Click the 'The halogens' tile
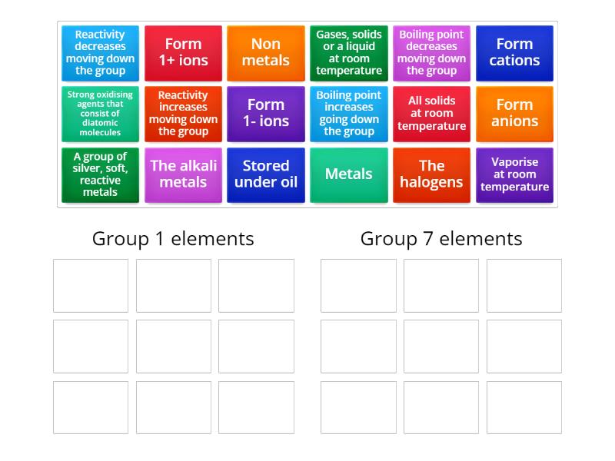 coord(431,174)
